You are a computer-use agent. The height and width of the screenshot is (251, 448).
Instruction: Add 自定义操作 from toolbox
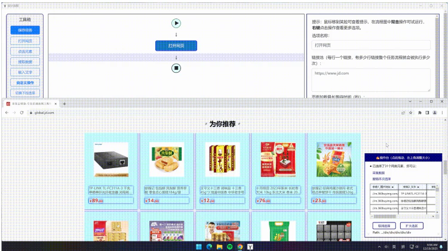pyautogui.click(x=25, y=82)
